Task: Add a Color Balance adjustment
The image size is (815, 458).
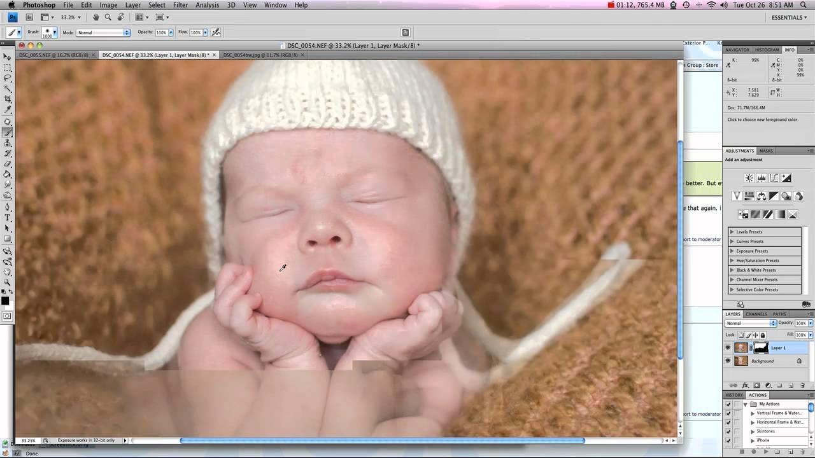Action: 762,196
